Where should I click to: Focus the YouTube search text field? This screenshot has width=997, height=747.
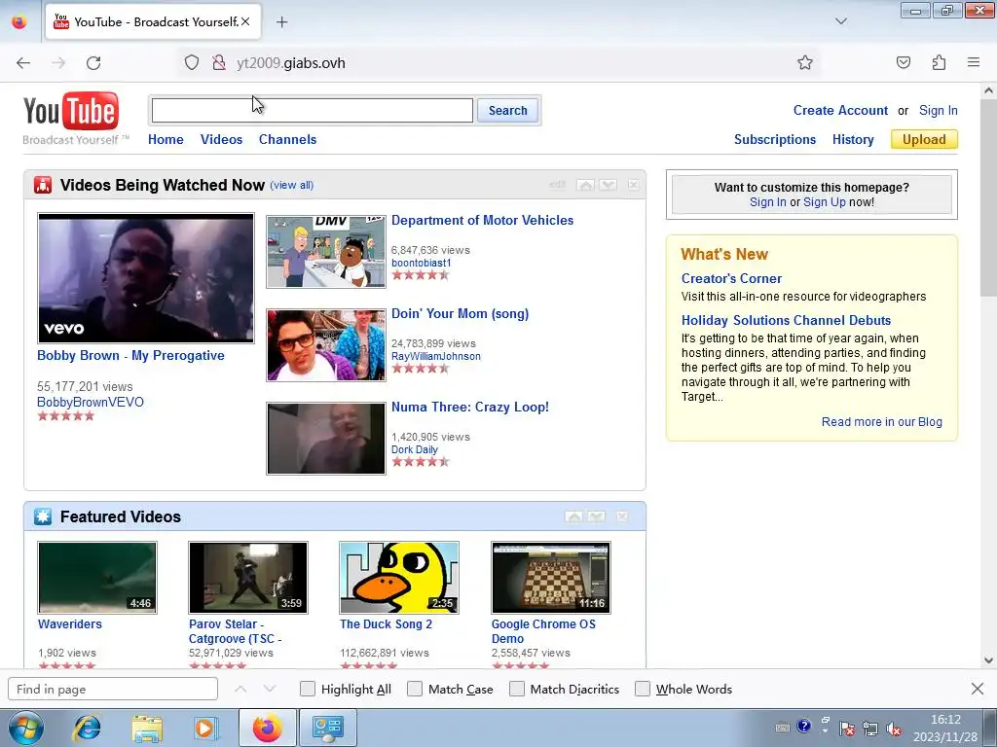(313, 111)
